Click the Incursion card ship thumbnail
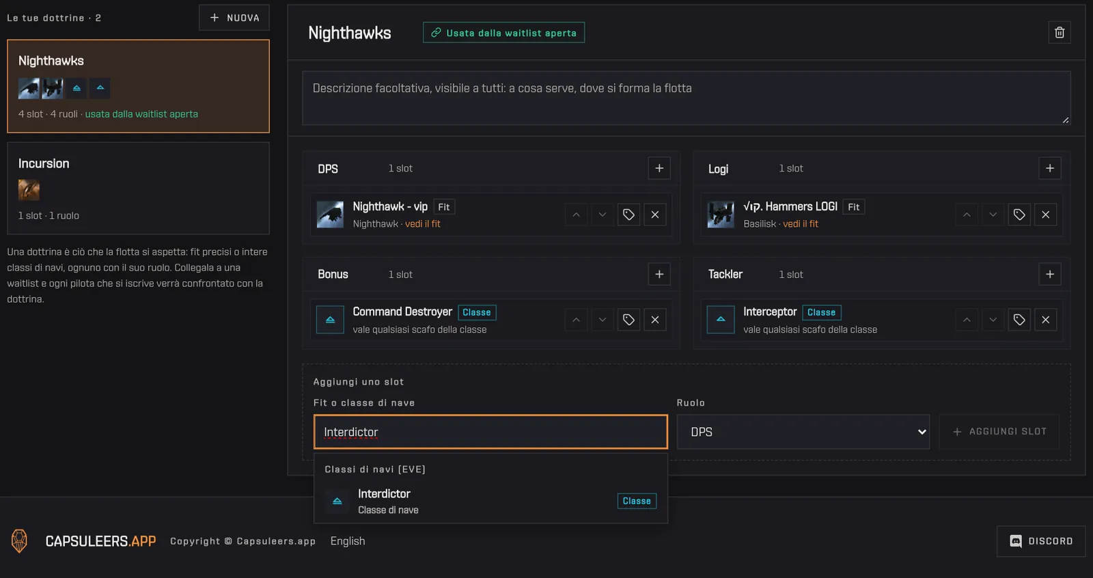1093x578 pixels. 29,190
